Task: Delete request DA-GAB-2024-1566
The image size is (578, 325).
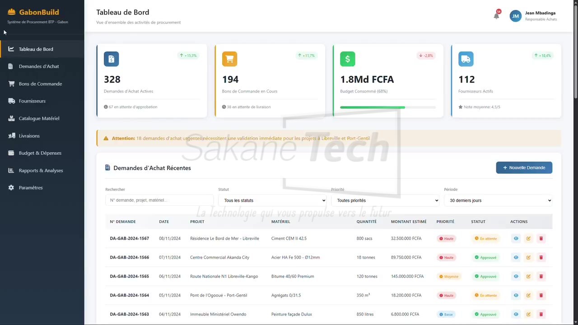Action: click(x=541, y=257)
